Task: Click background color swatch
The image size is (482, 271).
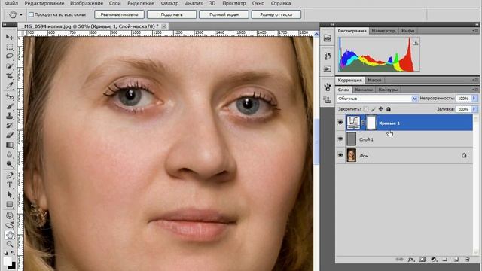Action: pos(13,266)
